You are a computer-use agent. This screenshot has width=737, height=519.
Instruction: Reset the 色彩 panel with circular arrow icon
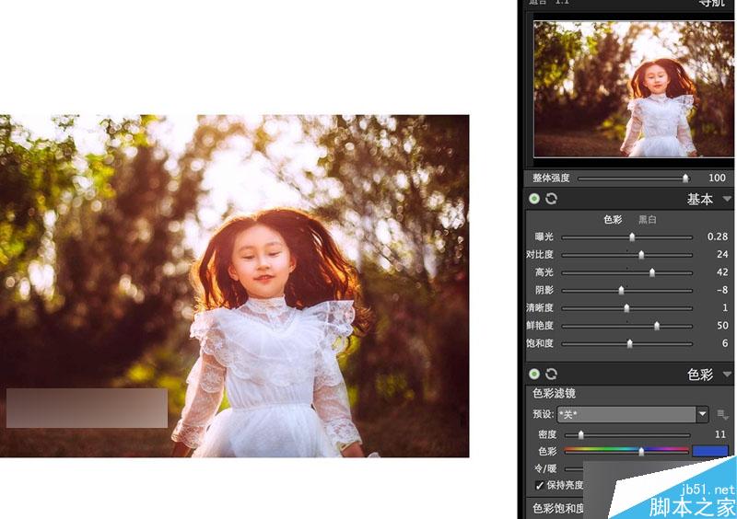(x=551, y=374)
